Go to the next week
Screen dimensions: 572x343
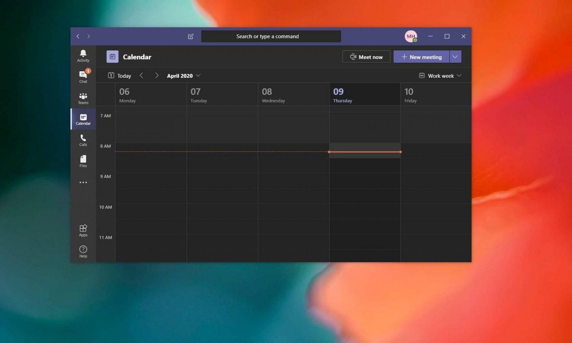(x=157, y=76)
